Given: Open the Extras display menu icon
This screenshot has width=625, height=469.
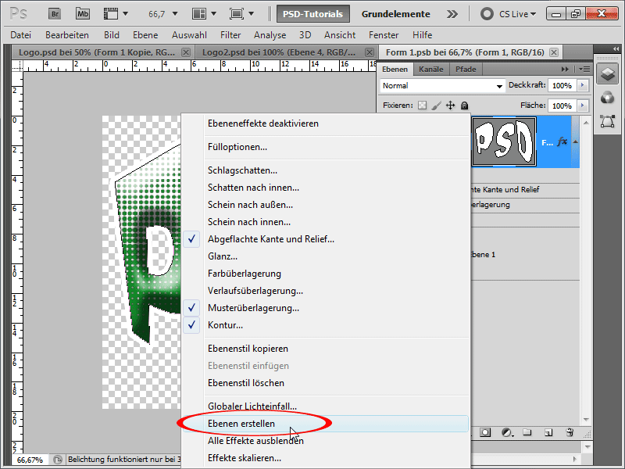Looking at the screenshot, I should click(111, 14).
